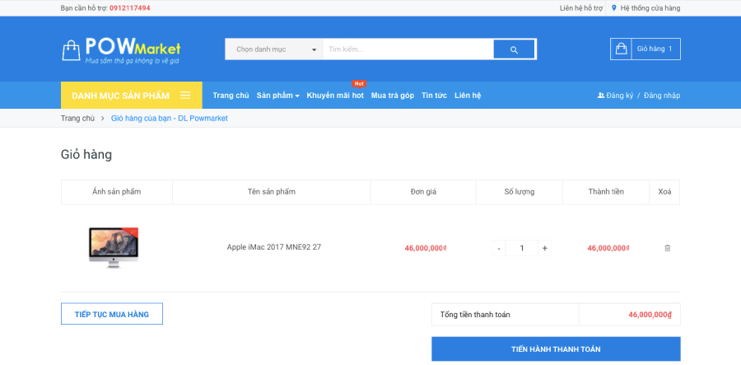The height and width of the screenshot is (365, 741).
Task: Click the Thành tiền column header
Action: (x=606, y=191)
